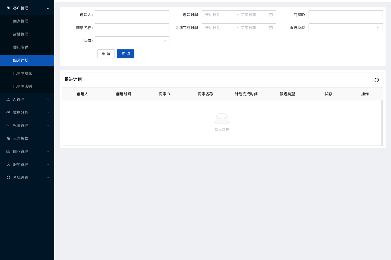Open the 跟进类型 dropdown
This screenshot has height=260, width=391.
[x=346, y=28]
